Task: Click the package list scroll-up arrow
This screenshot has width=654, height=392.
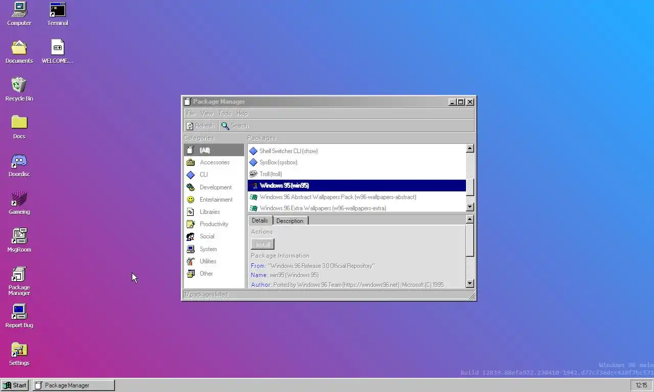Action: pos(470,149)
